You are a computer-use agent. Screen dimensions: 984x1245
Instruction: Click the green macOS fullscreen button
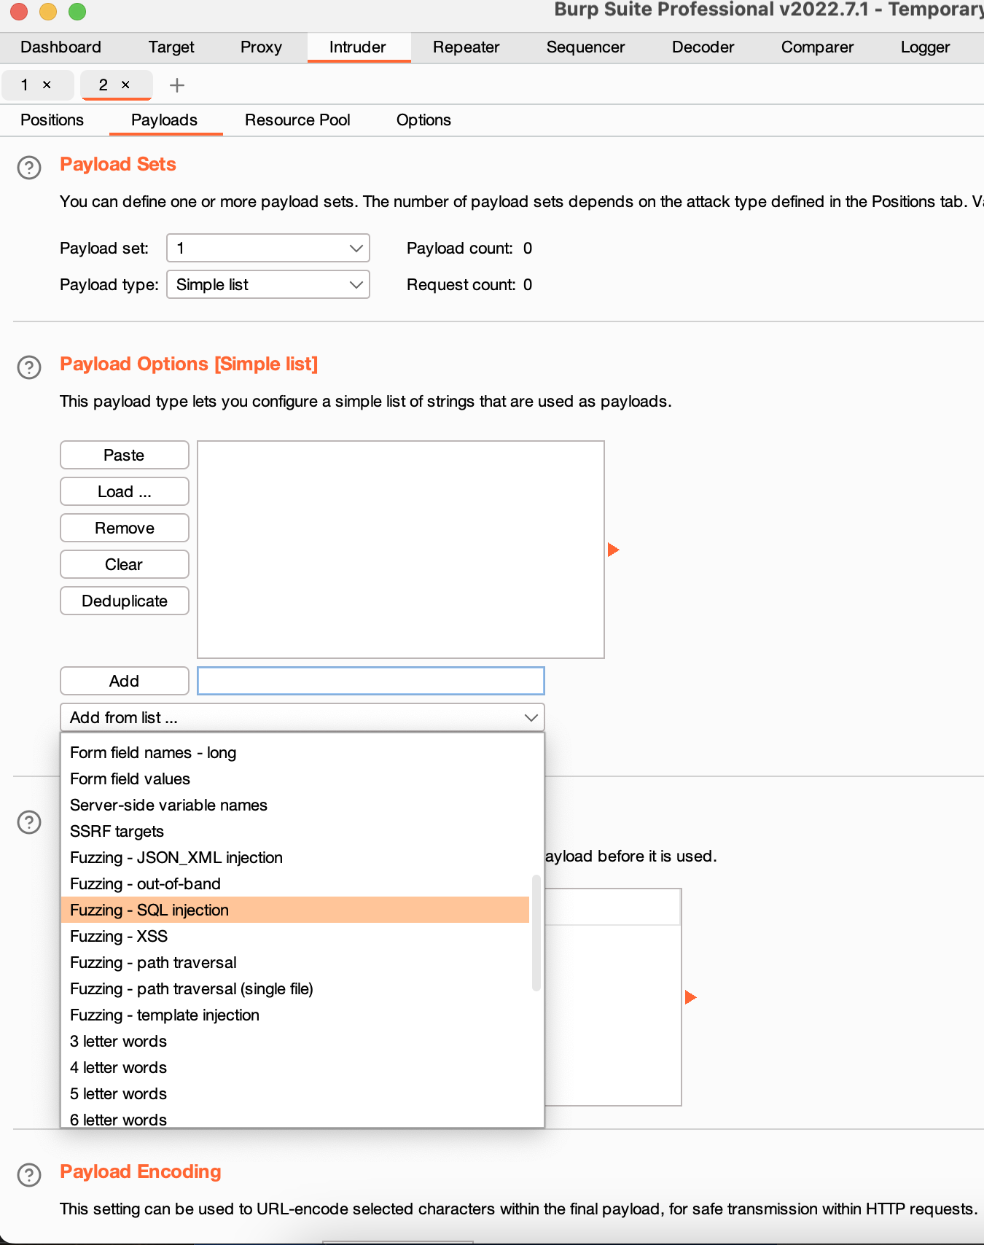[77, 11]
